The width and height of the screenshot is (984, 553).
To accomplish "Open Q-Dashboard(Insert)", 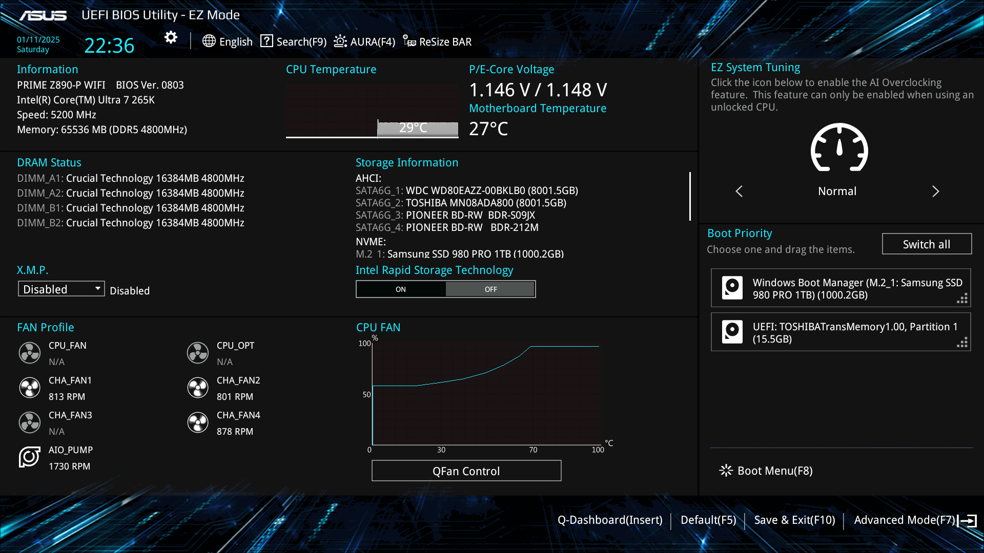I will pos(610,520).
